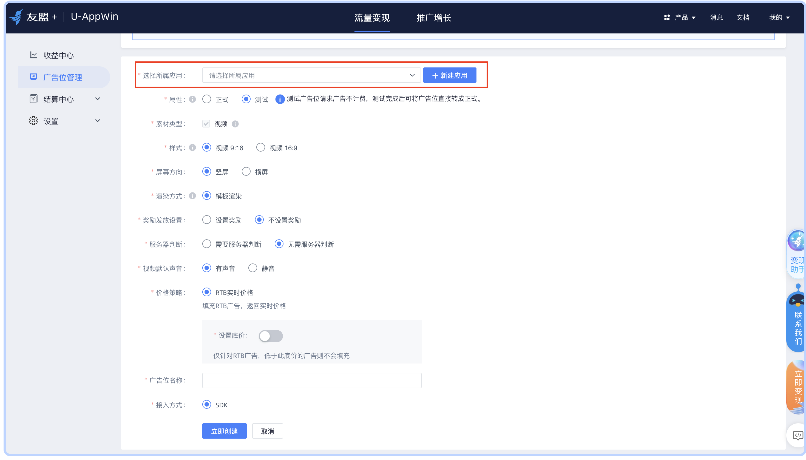Click the 立即创建 button

[224, 431]
